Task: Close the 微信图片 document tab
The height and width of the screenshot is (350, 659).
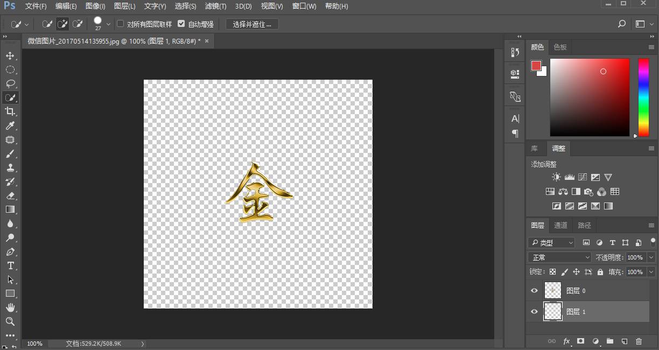Action: click(206, 41)
